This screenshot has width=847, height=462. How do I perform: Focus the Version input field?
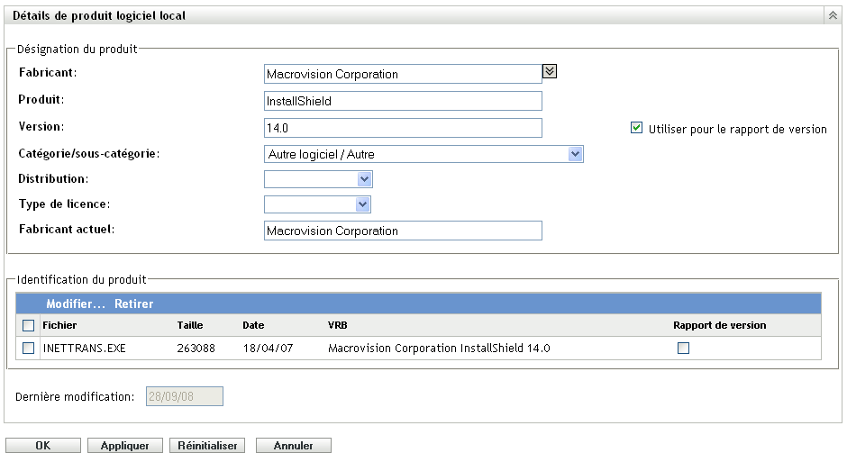click(x=403, y=128)
